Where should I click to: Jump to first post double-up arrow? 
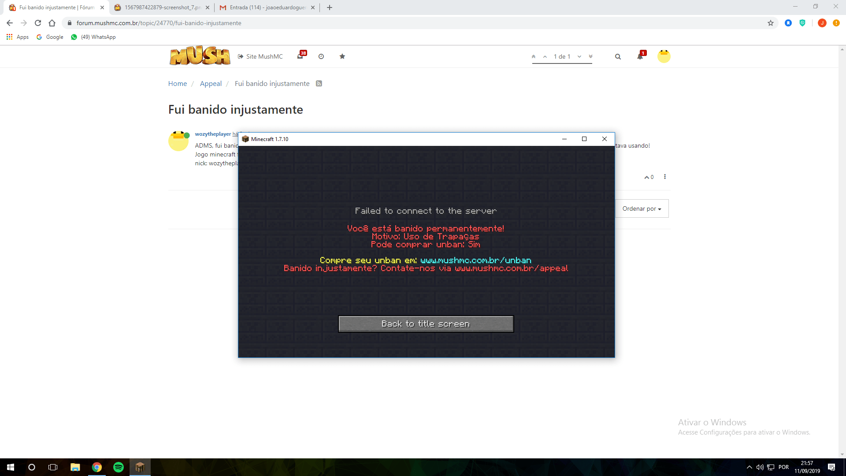coord(534,56)
